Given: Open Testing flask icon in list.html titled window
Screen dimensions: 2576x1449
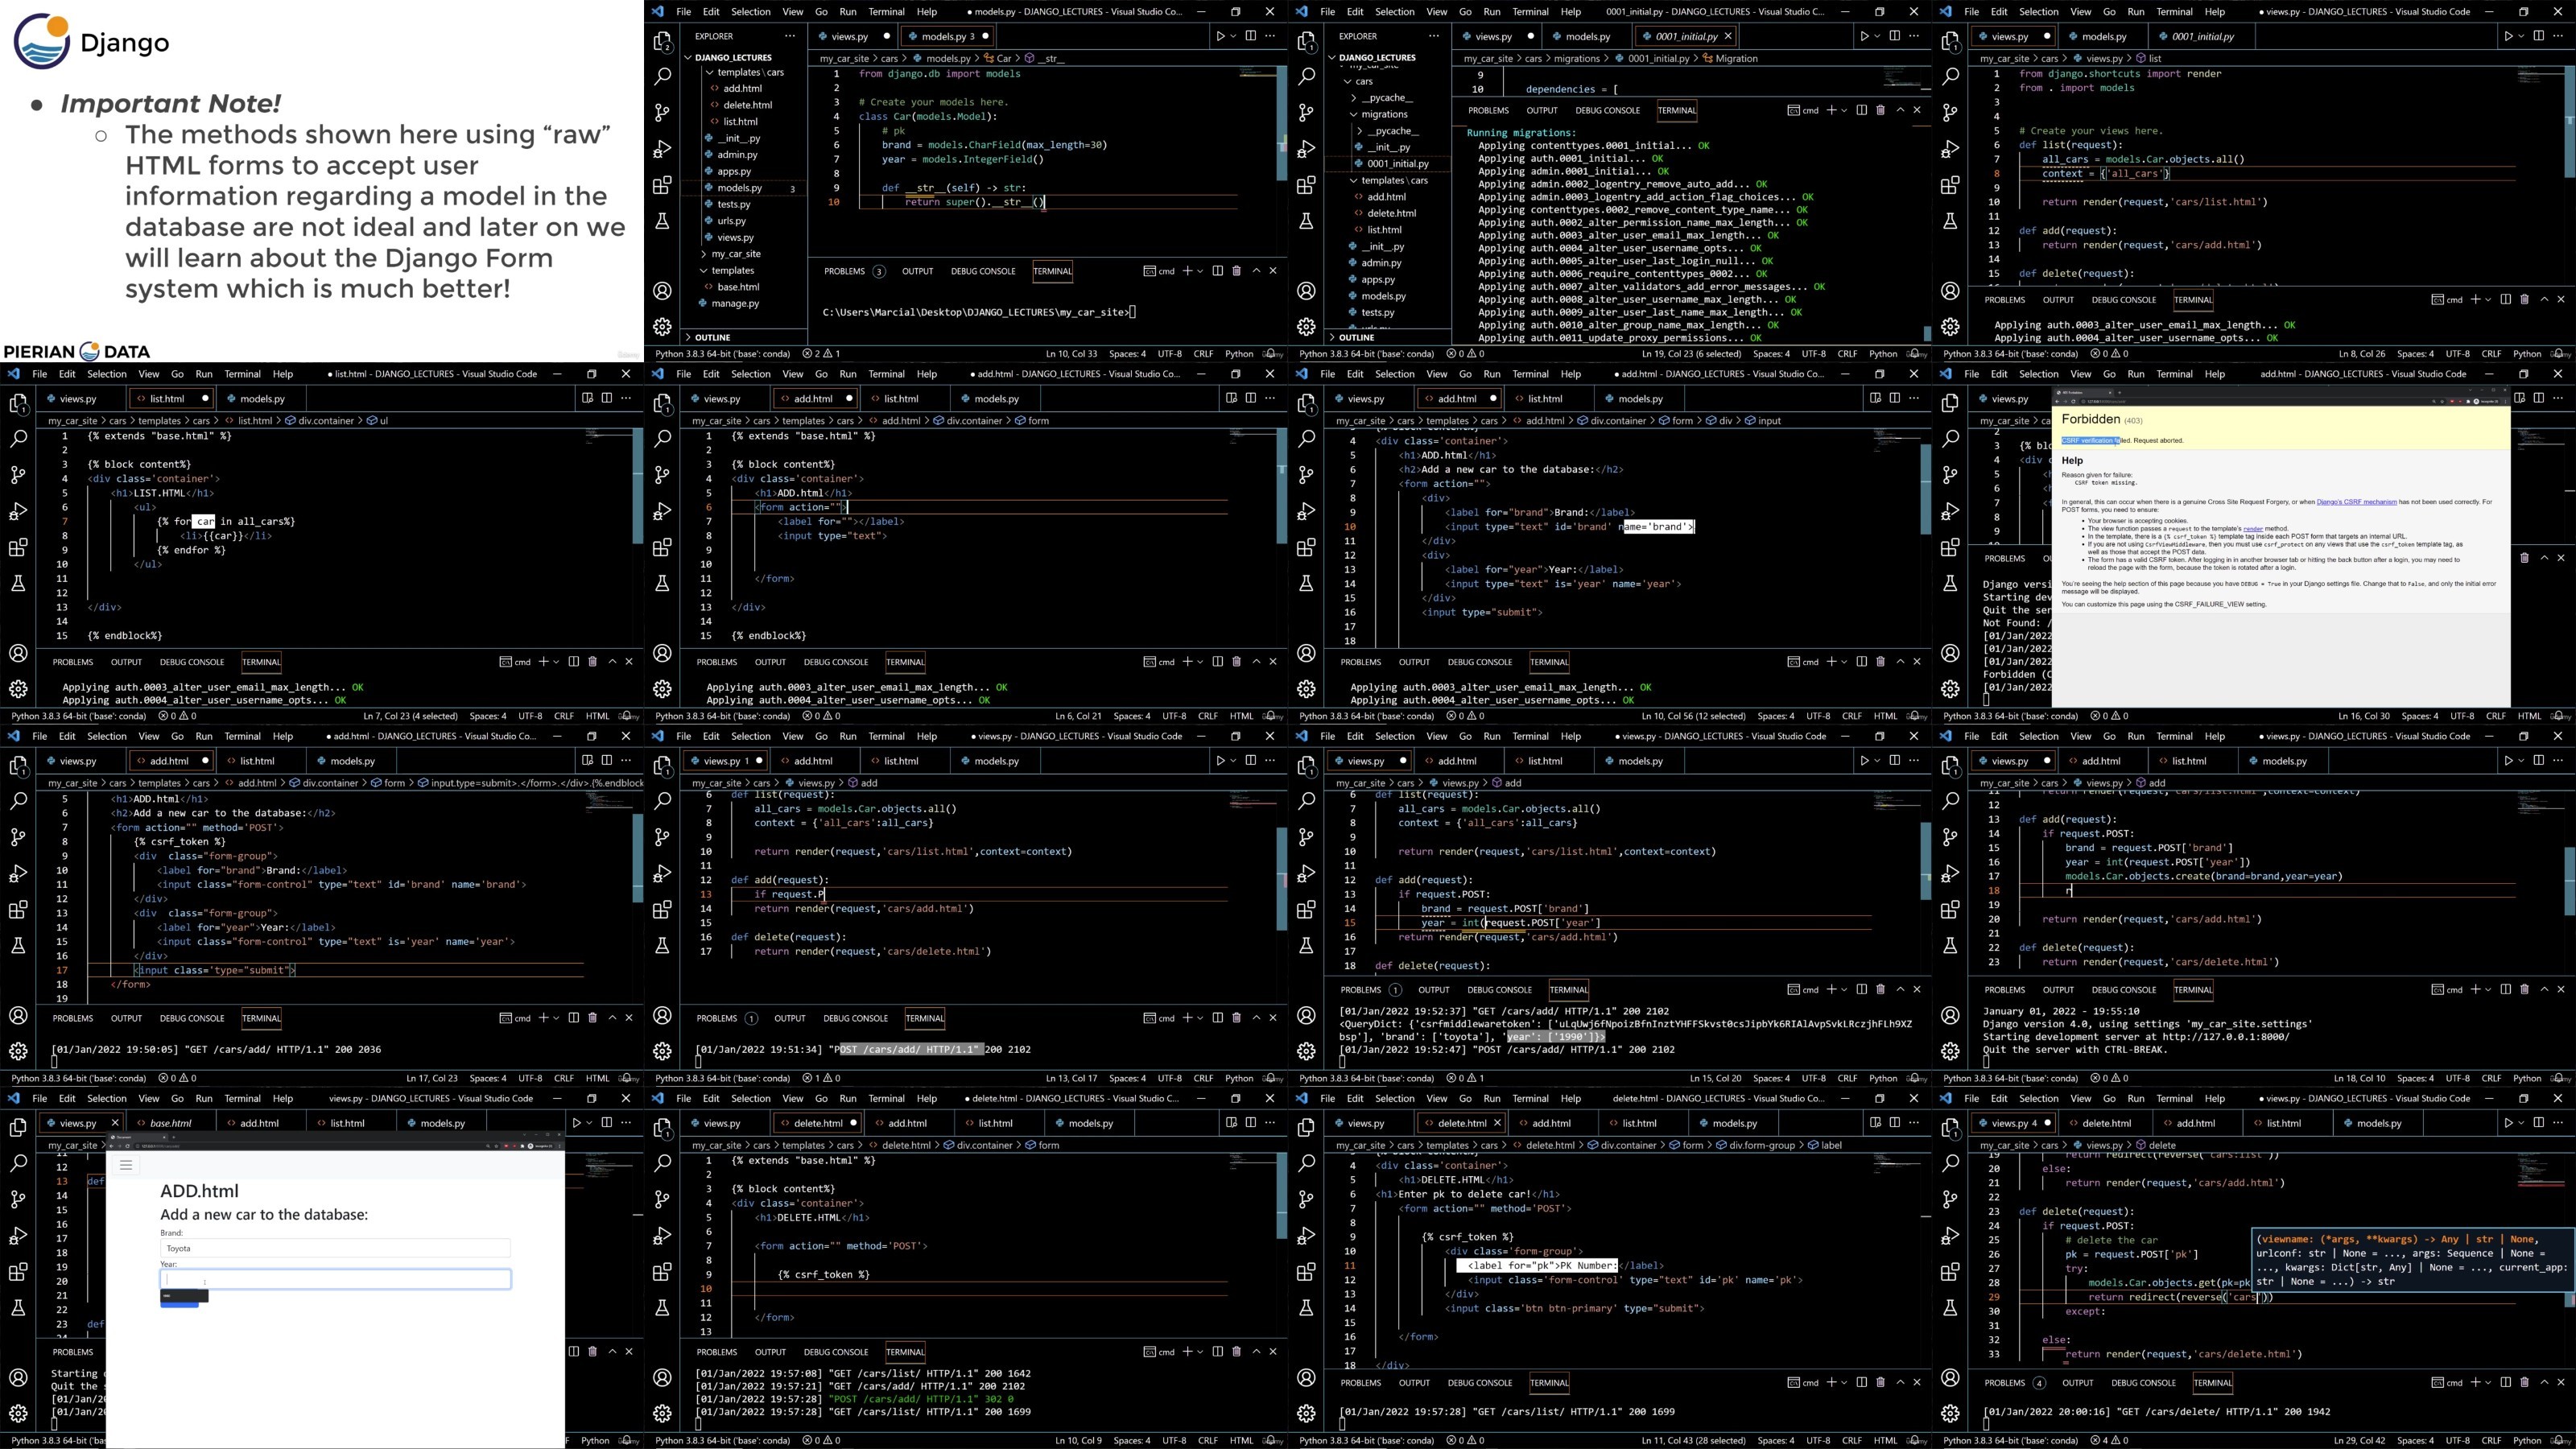Looking at the screenshot, I should (18, 583).
